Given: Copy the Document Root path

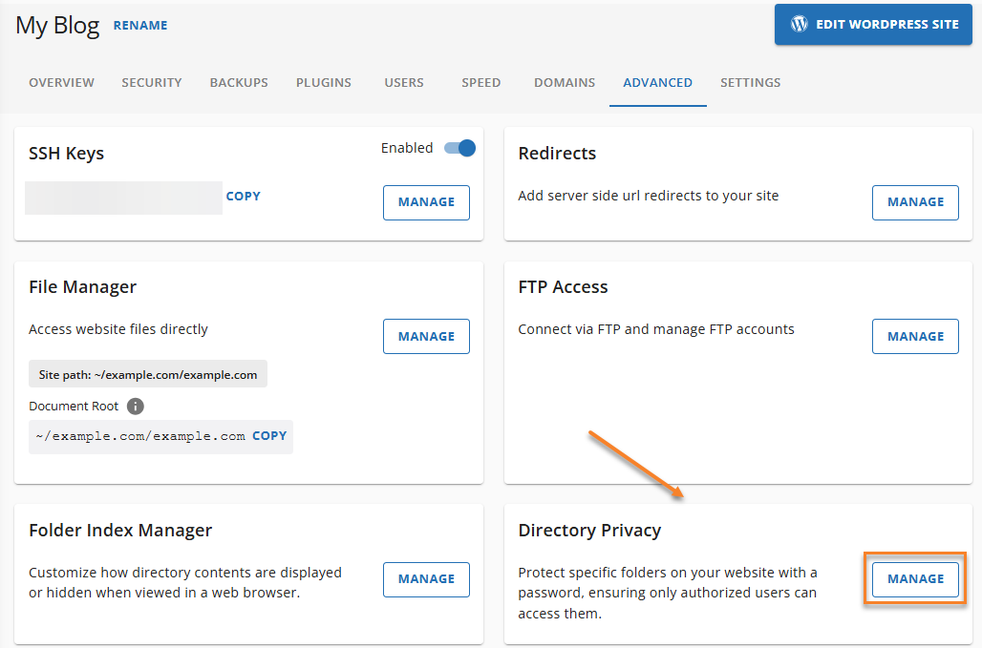Looking at the screenshot, I should pyautogui.click(x=269, y=435).
